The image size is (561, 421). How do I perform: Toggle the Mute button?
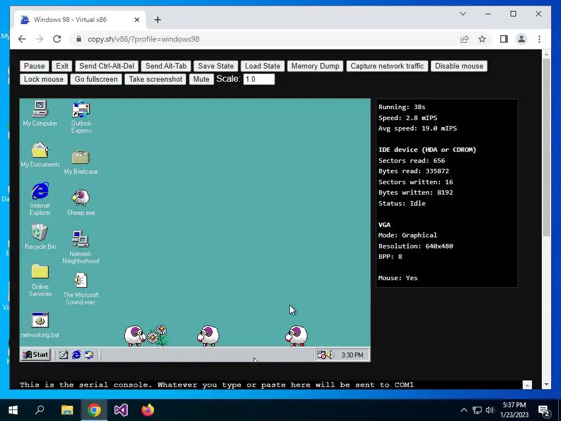pyautogui.click(x=201, y=79)
